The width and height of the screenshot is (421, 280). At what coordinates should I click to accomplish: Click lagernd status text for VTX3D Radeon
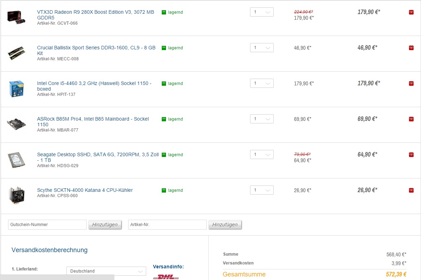click(x=175, y=12)
